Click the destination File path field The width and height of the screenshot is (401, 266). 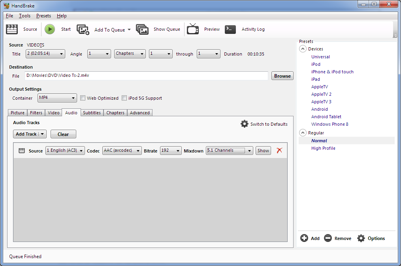146,76
